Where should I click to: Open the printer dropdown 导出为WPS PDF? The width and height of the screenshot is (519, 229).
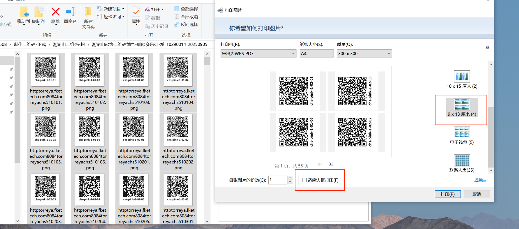[258, 53]
